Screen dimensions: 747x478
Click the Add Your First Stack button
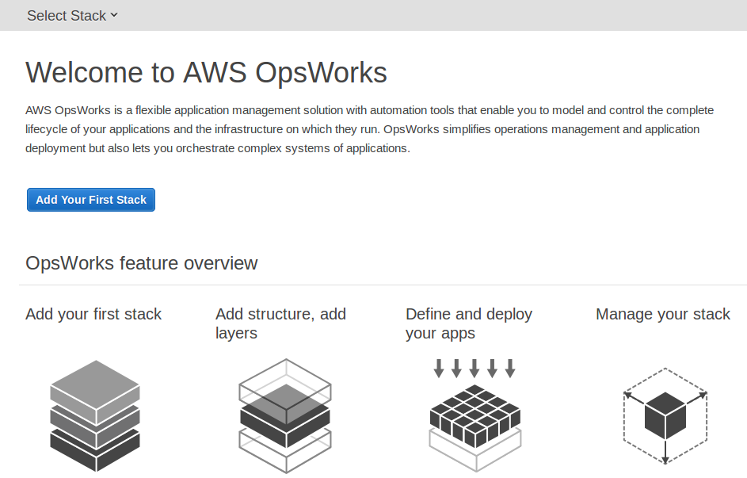tap(91, 200)
